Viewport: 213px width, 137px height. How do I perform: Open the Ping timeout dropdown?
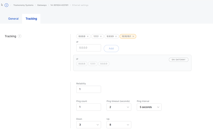[119, 107]
